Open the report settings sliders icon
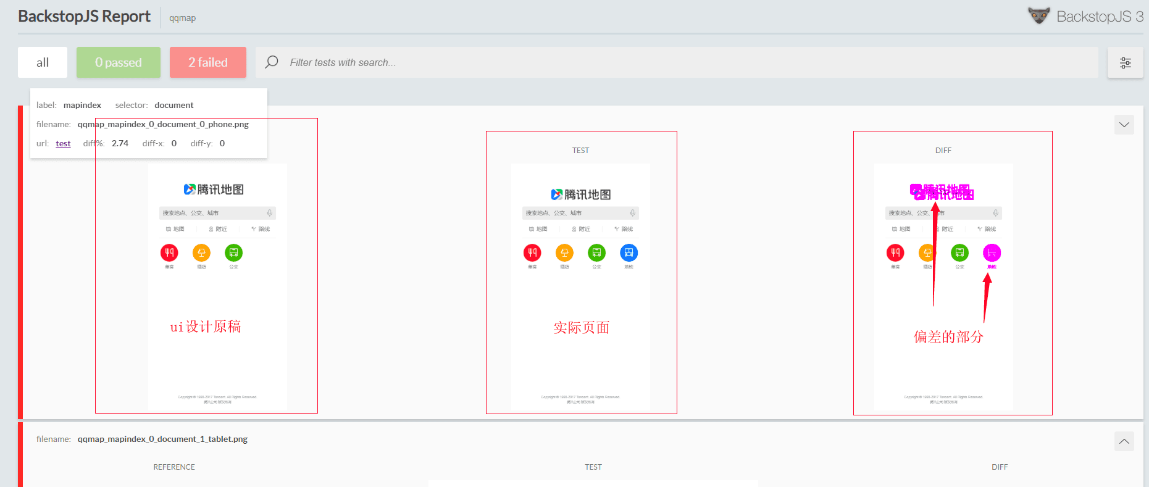Viewport: 1149px width, 487px height. (1125, 62)
